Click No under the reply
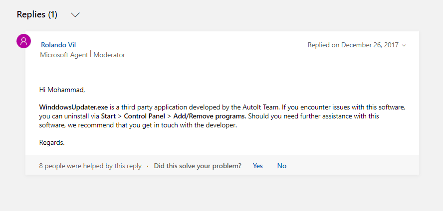The height and width of the screenshot is (211, 443). coord(282,166)
